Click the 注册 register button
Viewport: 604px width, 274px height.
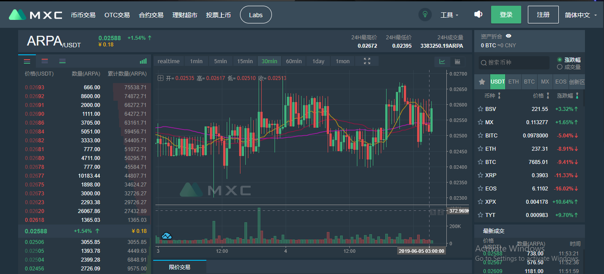coord(543,15)
